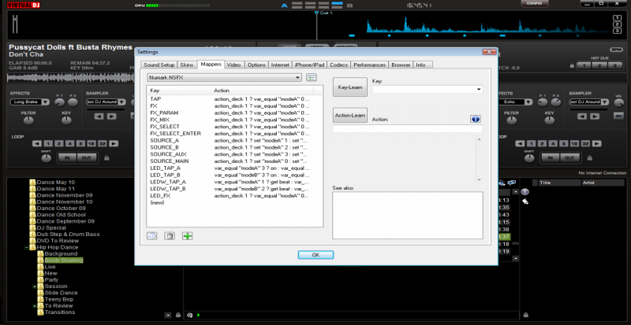Click left deck loop double arrow
This screenshot has height=325, width=631.
click(x=114, y=143)
